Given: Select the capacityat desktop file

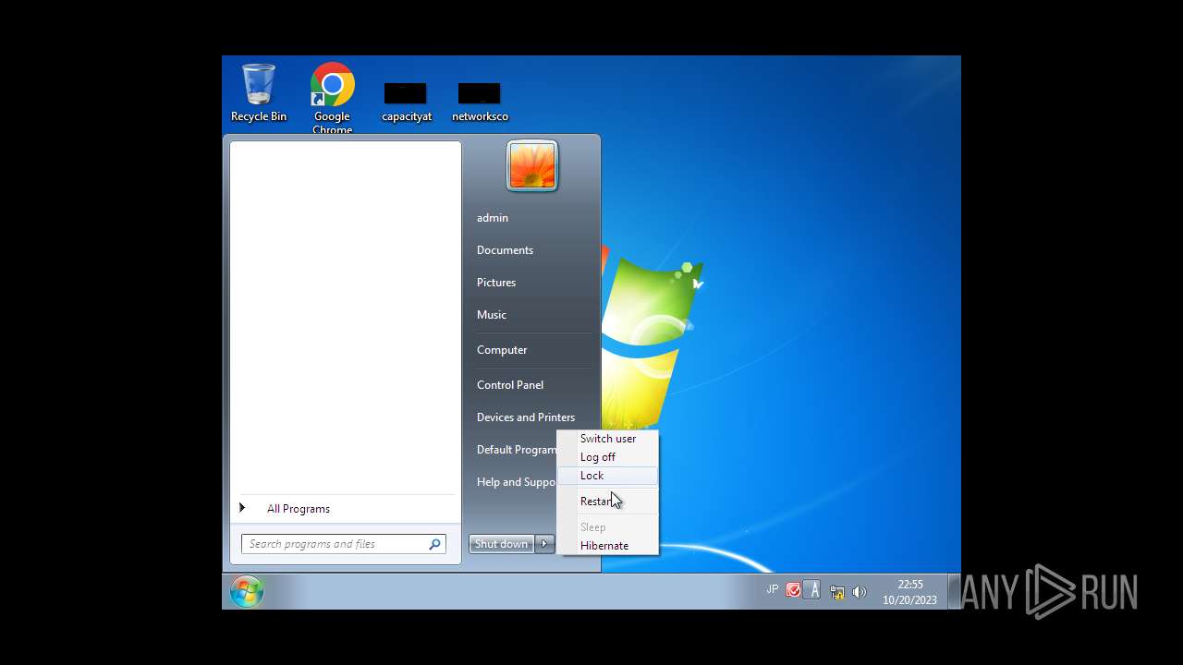Looking at the screenshot, I should (407, 103).
